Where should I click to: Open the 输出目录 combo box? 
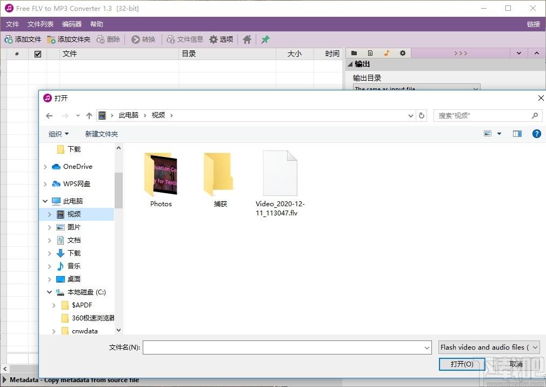click(416, 87)
